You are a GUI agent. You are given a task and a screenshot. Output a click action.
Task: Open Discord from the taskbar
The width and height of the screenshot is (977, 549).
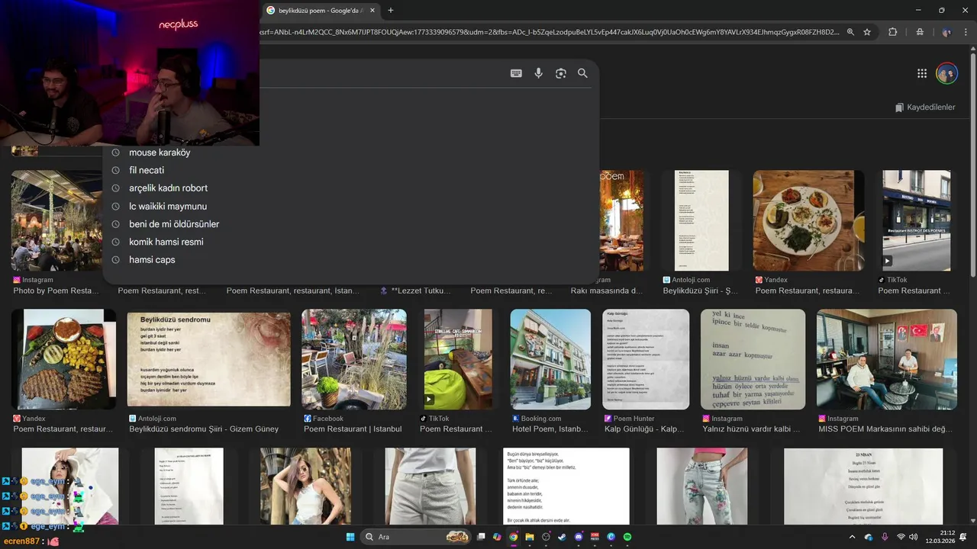coord(579,537)
